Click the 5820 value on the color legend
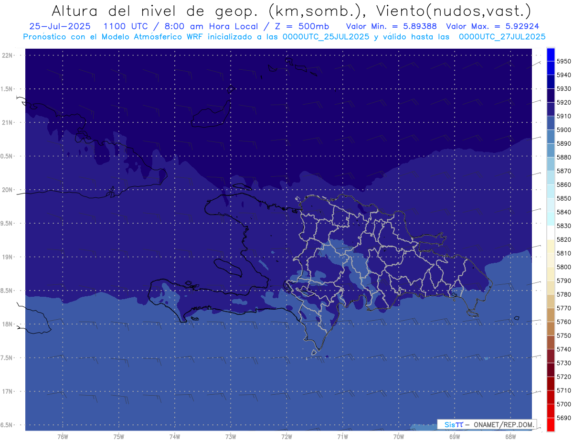Image resolution: width=573 pixels, height=443 pixels. pos(563,239)
